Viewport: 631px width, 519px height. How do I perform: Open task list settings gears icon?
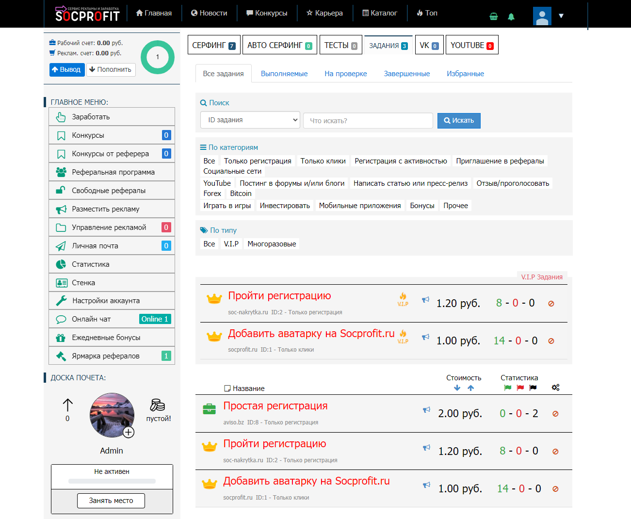coord(555,388)
